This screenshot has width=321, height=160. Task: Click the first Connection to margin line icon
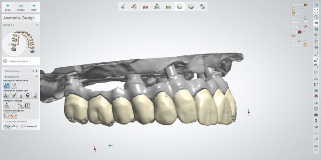(x=7, y=115)
